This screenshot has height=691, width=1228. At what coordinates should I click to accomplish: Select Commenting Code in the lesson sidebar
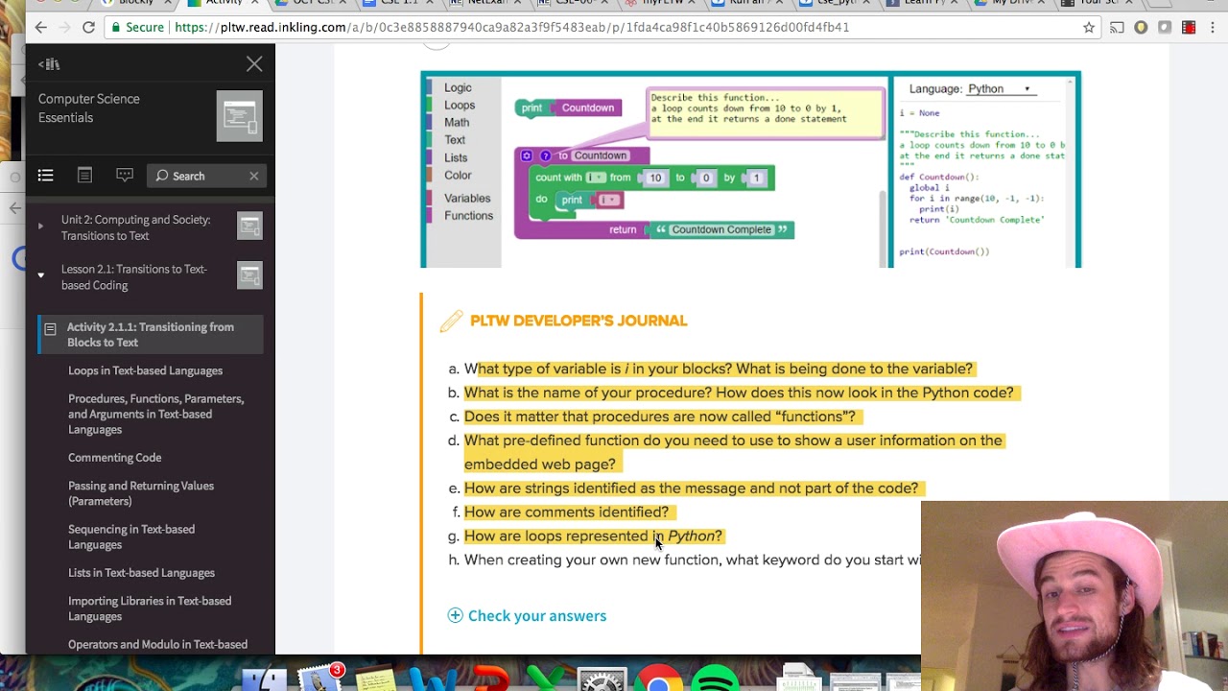coord(114,457)
